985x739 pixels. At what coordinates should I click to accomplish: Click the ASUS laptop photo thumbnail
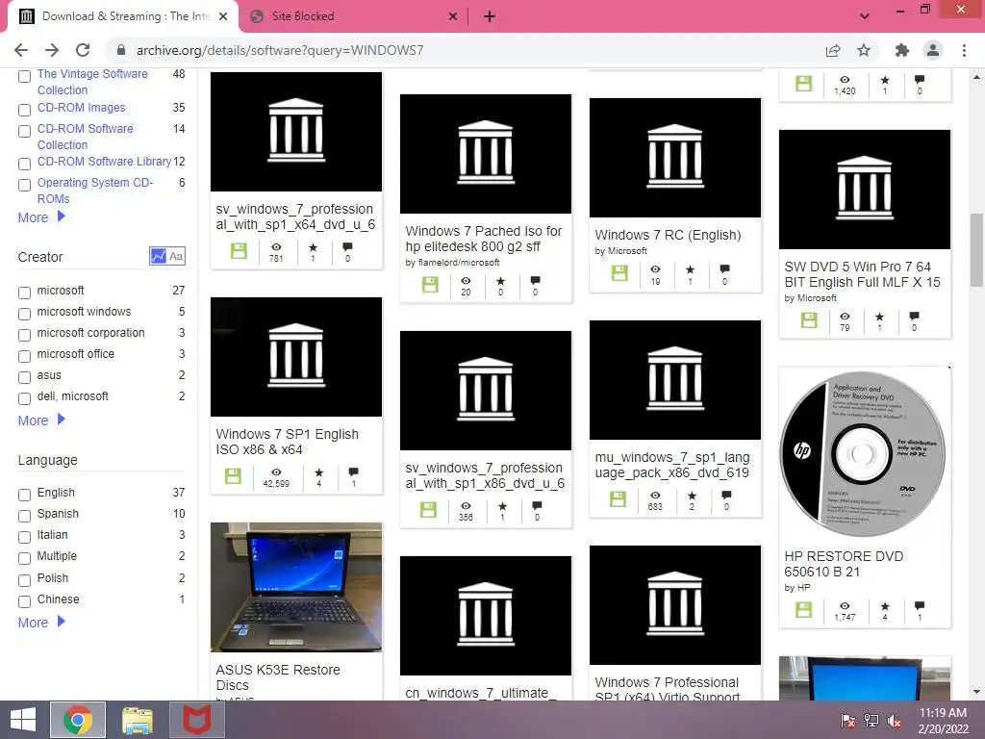tap(296, 588)
